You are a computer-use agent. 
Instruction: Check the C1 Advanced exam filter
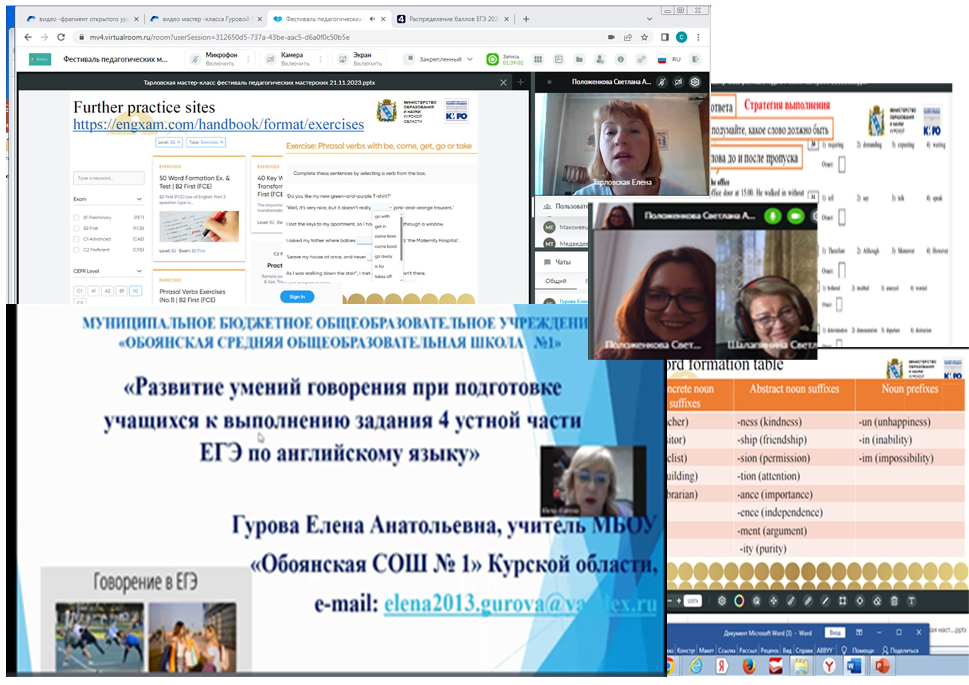click(77, 239)
